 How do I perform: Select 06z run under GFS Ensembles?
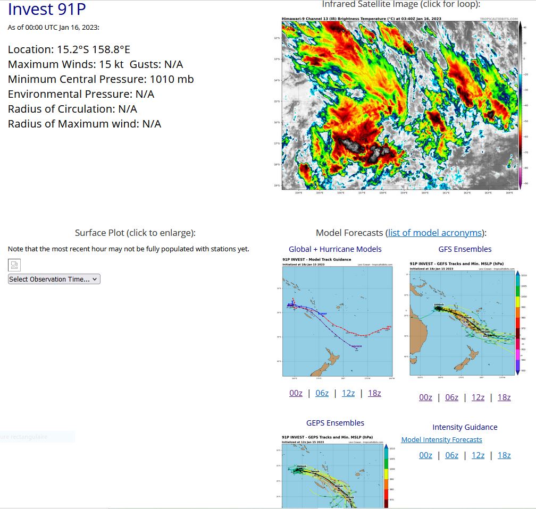coord(451,397)
